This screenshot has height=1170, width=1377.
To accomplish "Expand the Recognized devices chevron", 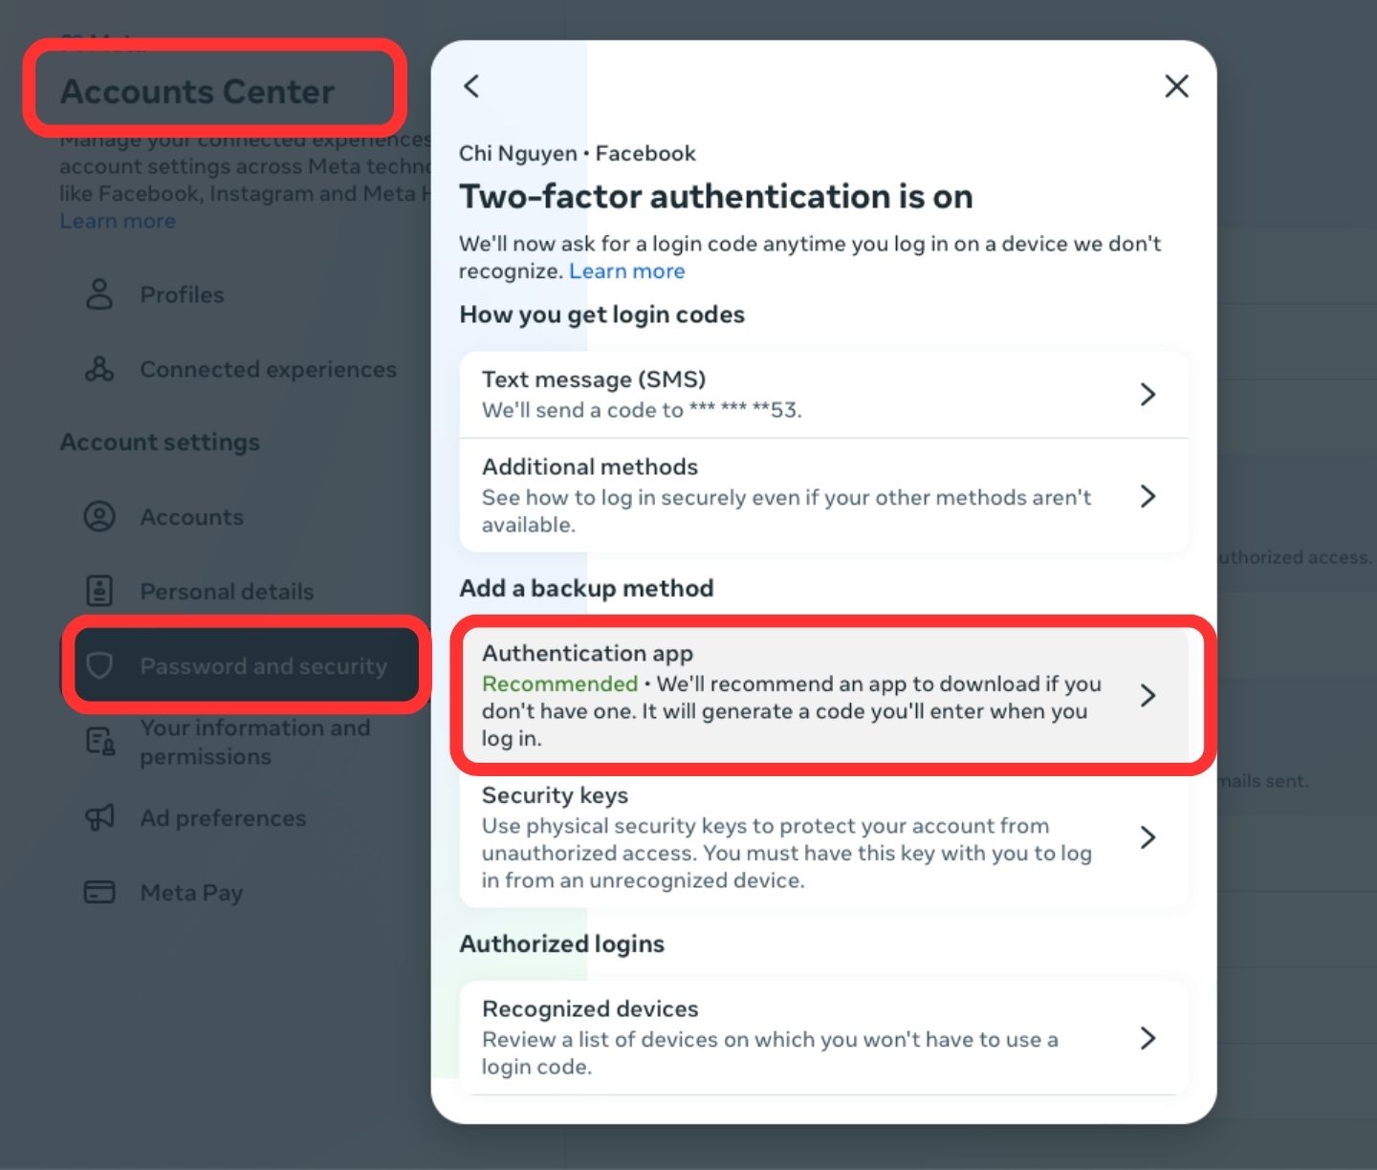I will (1148, 1037).
